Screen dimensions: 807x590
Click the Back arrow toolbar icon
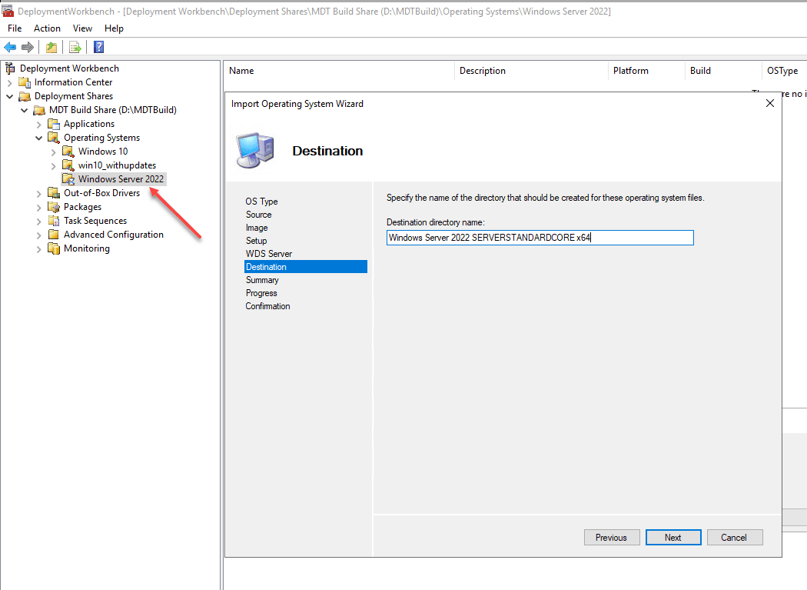[x=10, y=48]
